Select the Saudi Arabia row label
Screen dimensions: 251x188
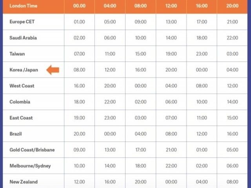[23, 38]
